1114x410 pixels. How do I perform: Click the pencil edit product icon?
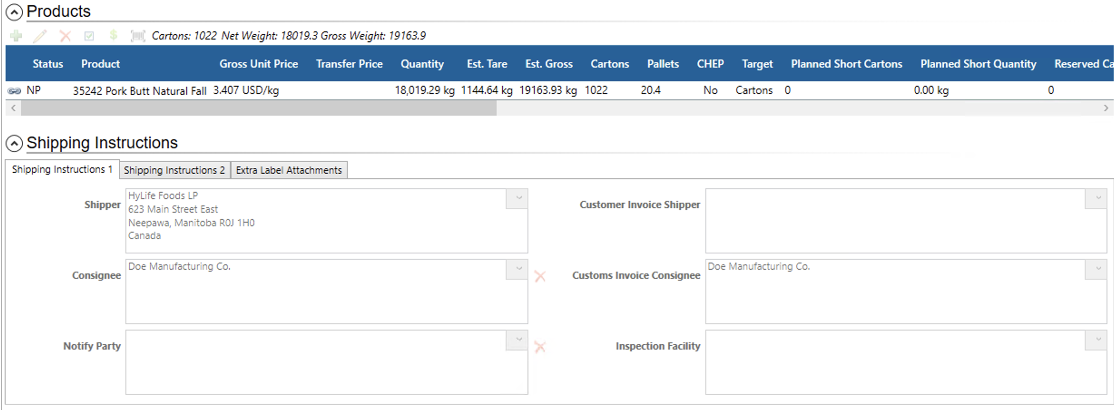(x=40, y=36)
